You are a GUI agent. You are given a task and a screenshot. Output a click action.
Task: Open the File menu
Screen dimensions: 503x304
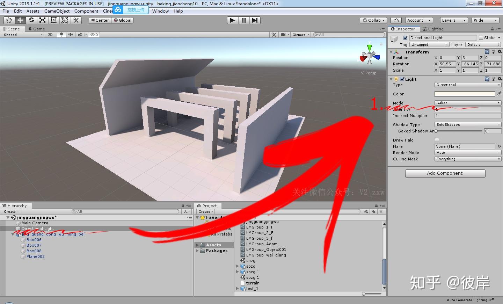tap(6, 11)
